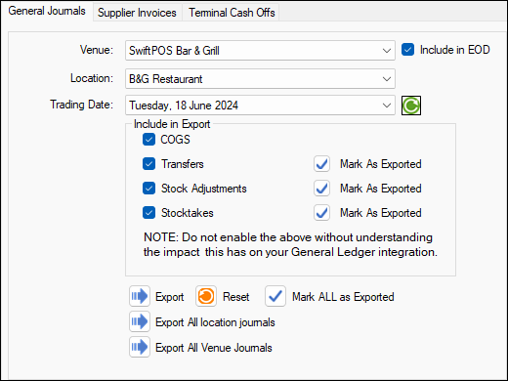
Task: Expand the Location dropdown arrow
Action: point(387,79)
